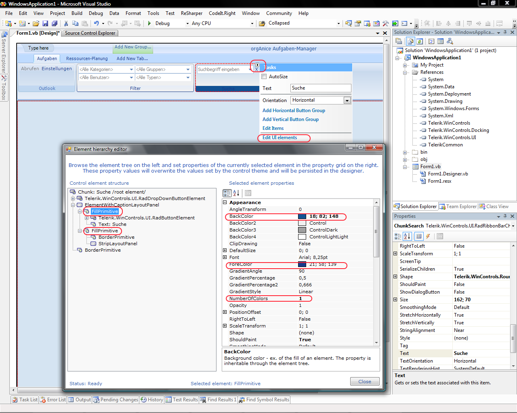Click the Save All toolbar icon
The height and width of the screenshot is (413, 517).
click(54, 23)
